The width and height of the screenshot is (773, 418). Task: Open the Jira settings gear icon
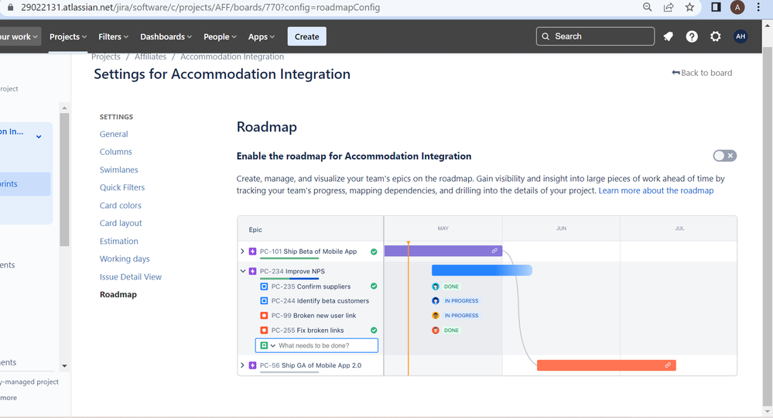click(x=715, y=36)
